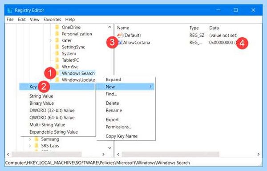Expand the Samsung tree node
This screenshot has width=267, height=171.
[30, 139]
